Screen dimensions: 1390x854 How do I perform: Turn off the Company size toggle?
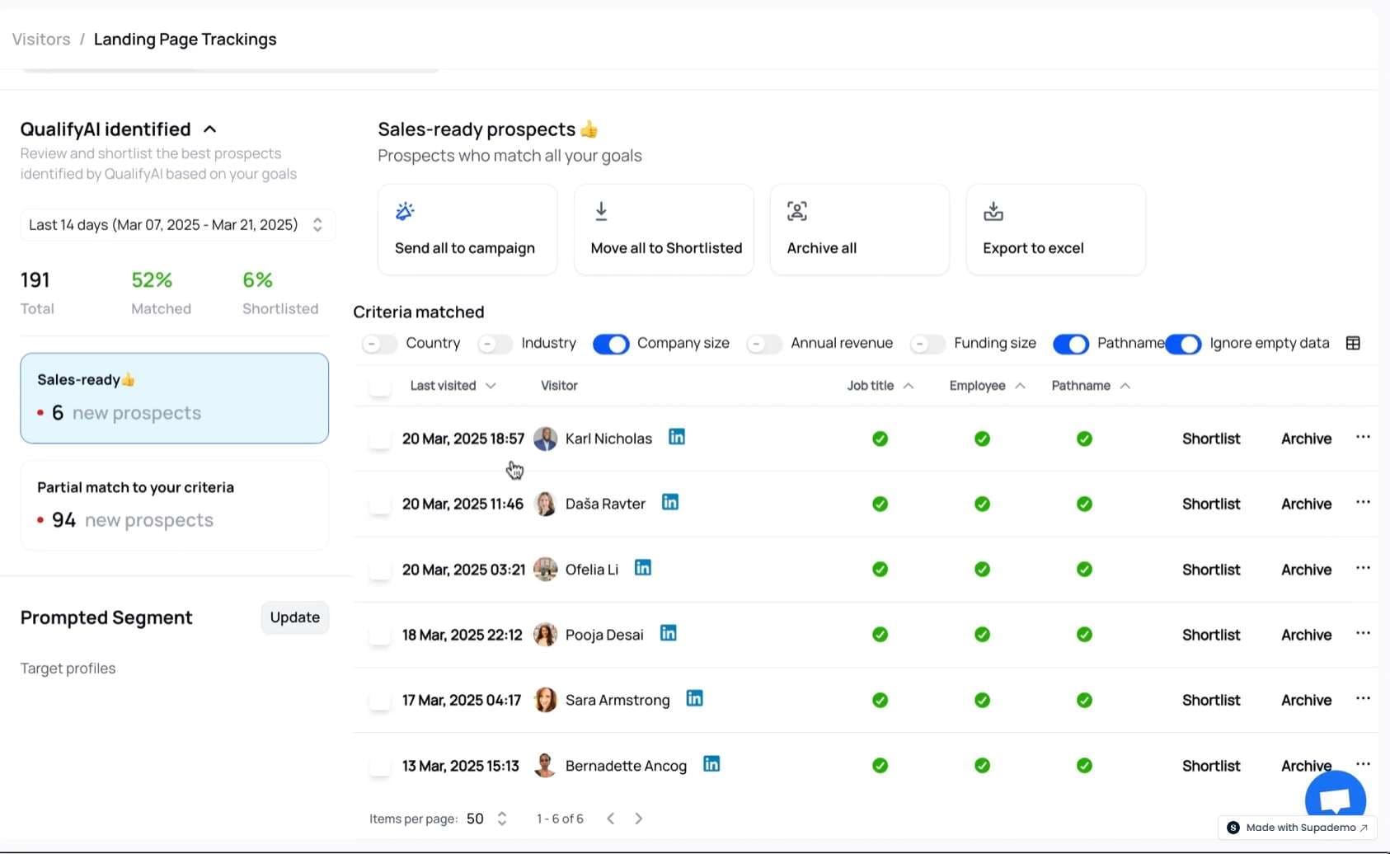tap(610, 344)
